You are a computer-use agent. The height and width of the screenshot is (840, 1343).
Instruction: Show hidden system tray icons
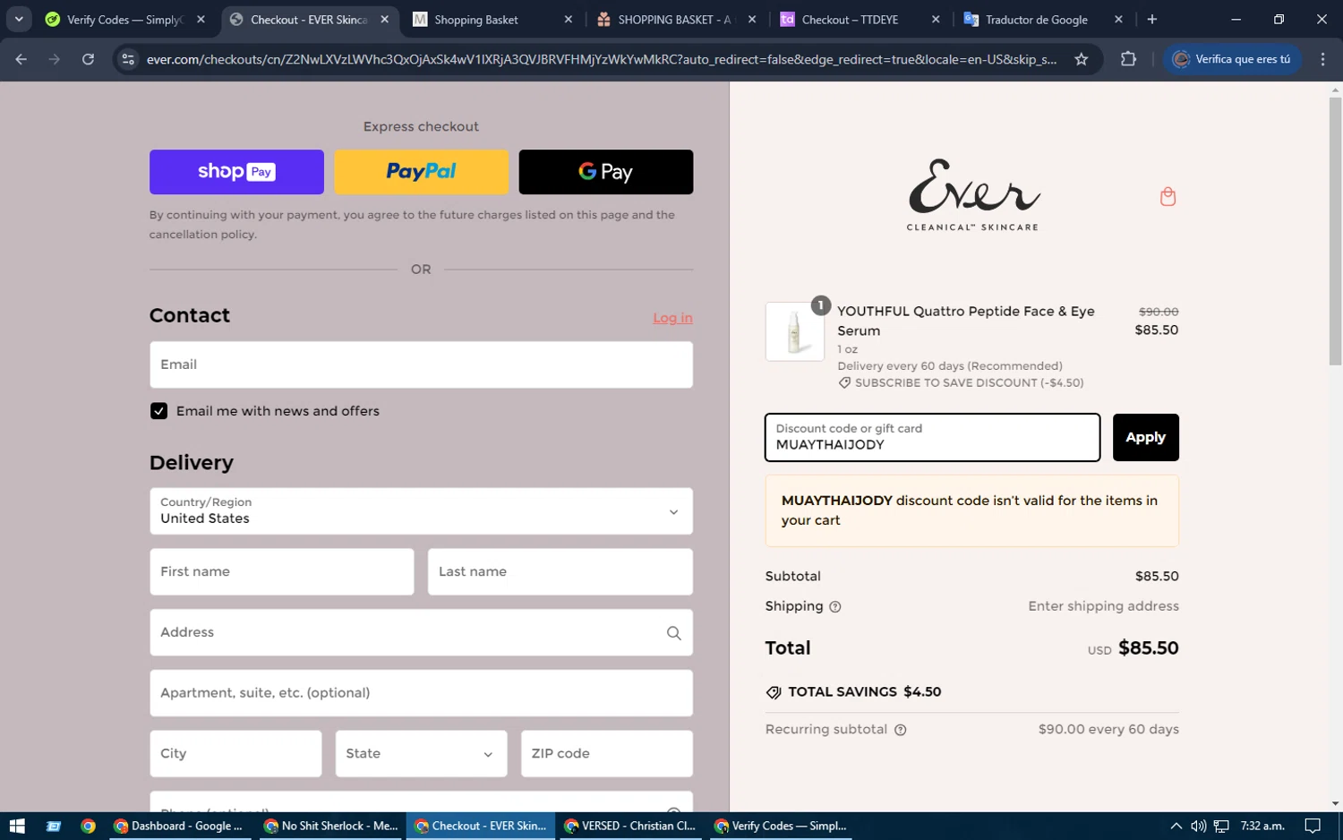point(1176,826)
